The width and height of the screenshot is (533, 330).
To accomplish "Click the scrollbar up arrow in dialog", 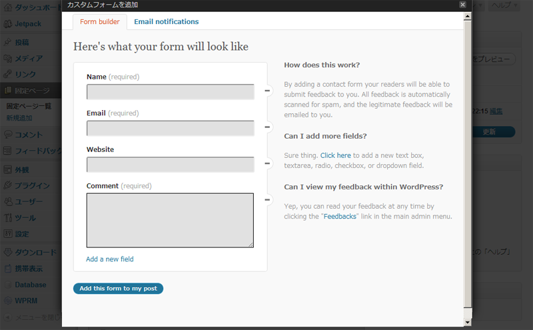I will [x=468, y=16].
